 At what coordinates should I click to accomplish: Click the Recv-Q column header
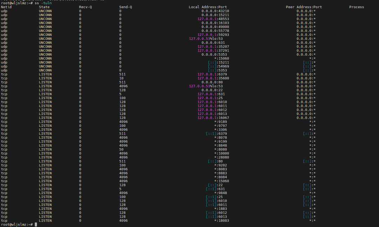[85, 7]
